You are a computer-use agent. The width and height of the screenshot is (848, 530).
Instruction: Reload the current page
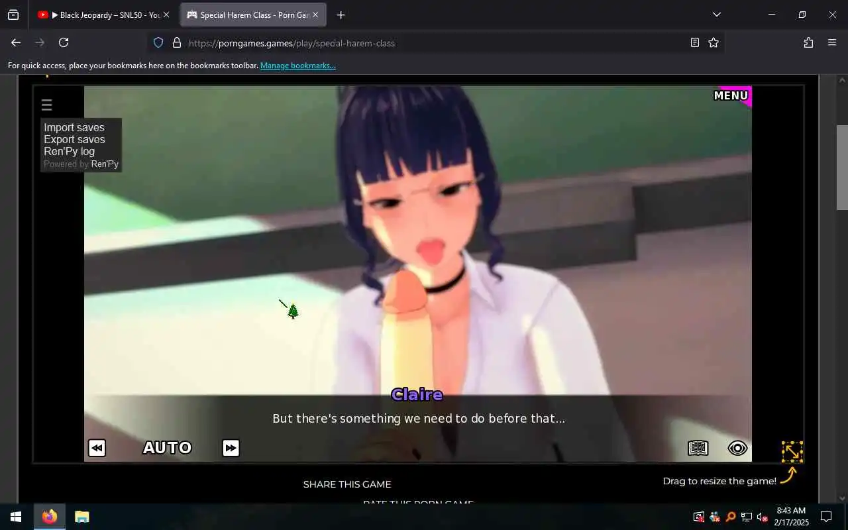click(64, 42)
